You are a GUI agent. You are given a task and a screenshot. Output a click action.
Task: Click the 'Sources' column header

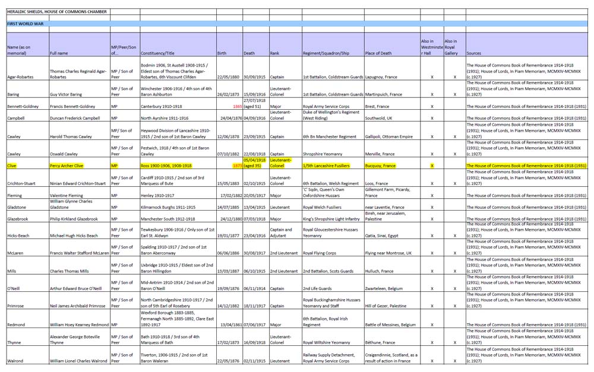coord(474,53)
